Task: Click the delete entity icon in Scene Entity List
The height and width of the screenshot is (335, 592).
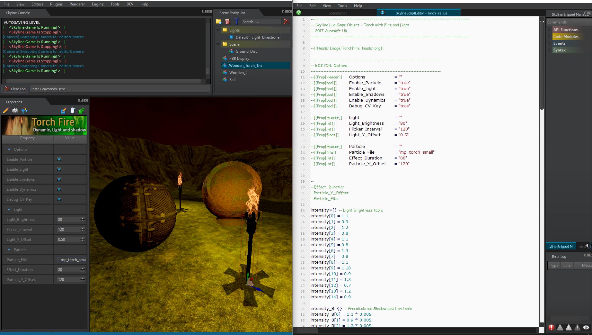Action: (x=228, y=22)
